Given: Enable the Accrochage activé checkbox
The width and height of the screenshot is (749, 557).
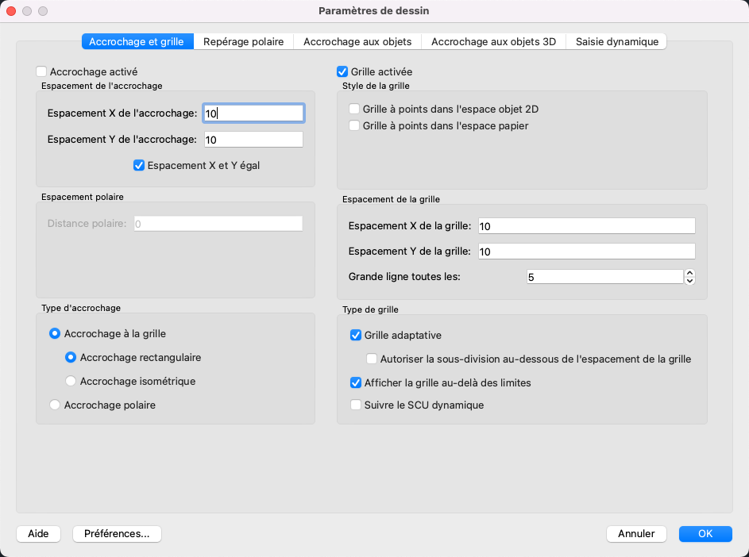Looking at the screenshot, I should [42, 71].
